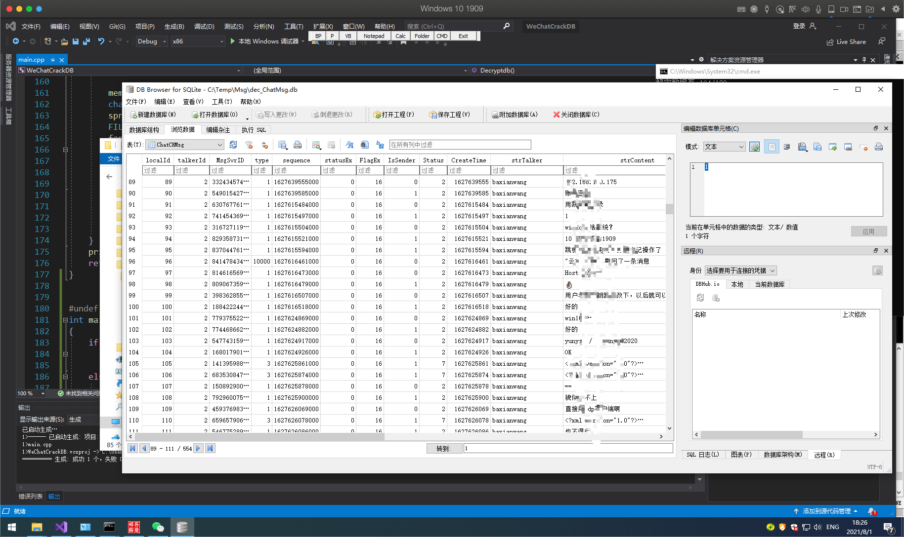Switch to Execute SQL (执行 SQL) tab
Viewport: 904px width, 537px height.
coord(254,130)
